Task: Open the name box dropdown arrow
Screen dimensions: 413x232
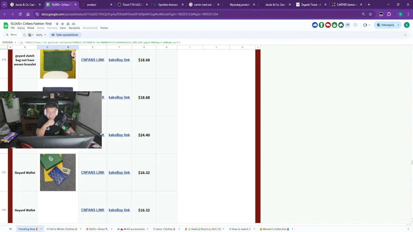Action: [x=15, y=43]
